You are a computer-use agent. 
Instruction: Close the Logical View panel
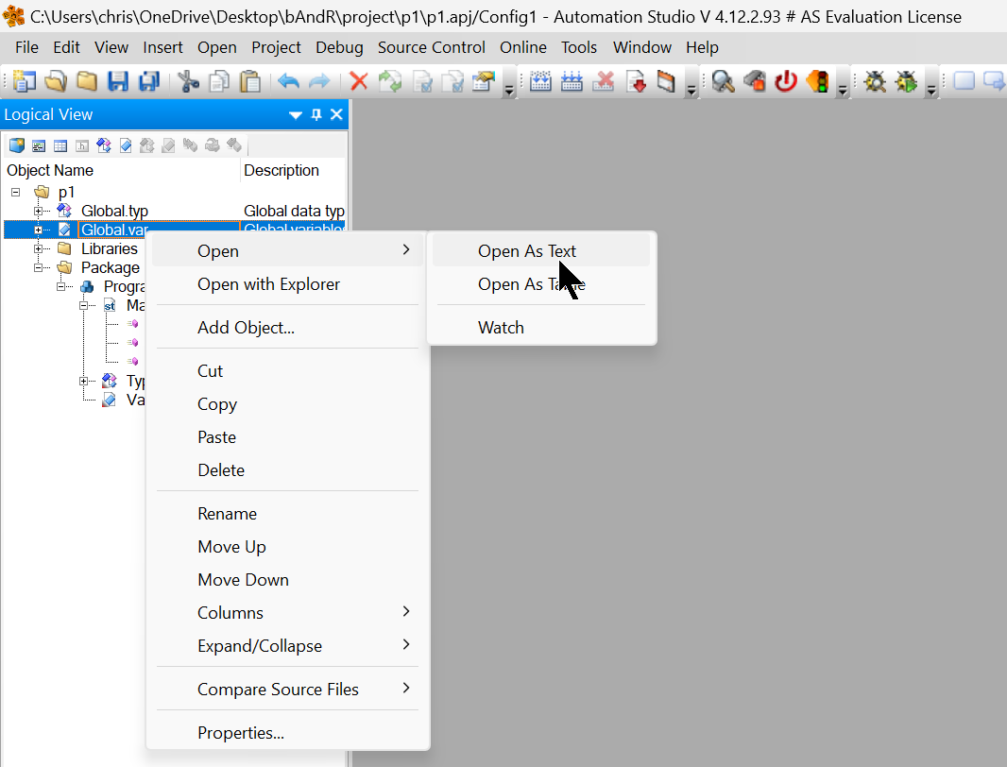[x=336, y=114]
